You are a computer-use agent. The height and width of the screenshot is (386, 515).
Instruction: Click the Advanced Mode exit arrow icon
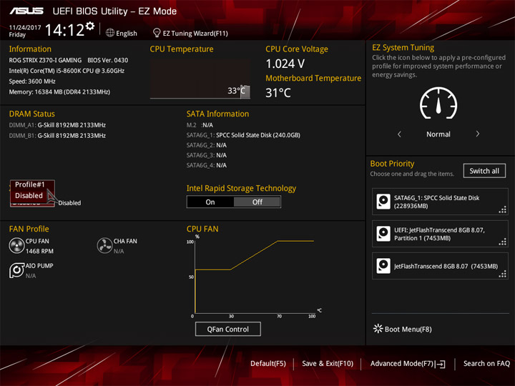click(441, 364)
